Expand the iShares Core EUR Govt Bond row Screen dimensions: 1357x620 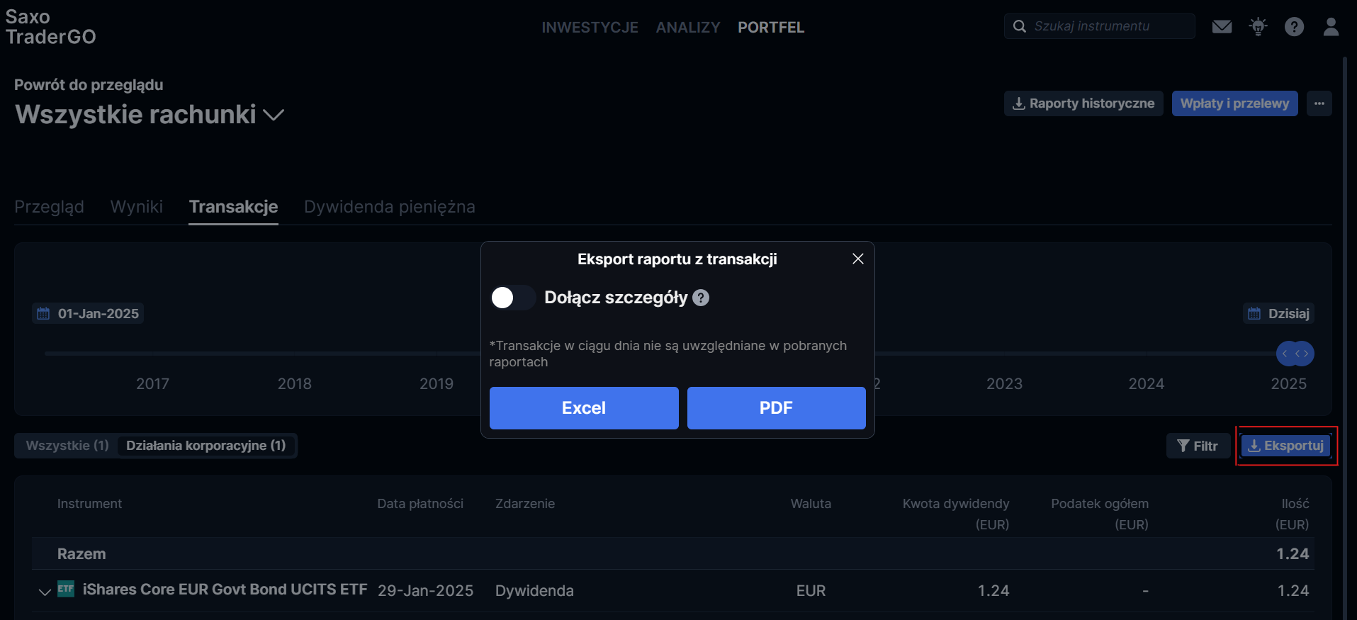click(x=45, y=592)
